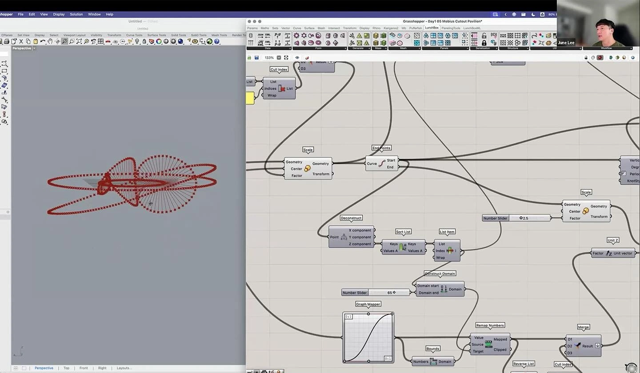Open the Rhino Help question mark icon
This screenshot has width=640, height=373.
click(x=216, y=41)
